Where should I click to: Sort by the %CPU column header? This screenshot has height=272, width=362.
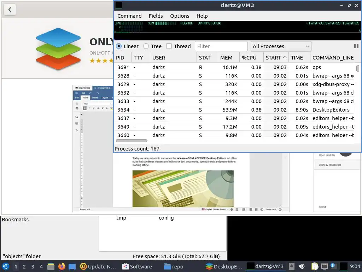click(251, 58)
